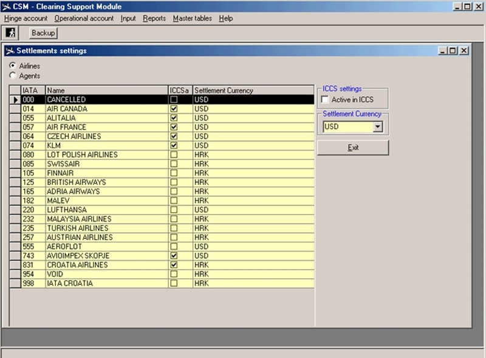486x358 pixels.
Task: Close the Settlements settings inner window
Action: point(464,50)
